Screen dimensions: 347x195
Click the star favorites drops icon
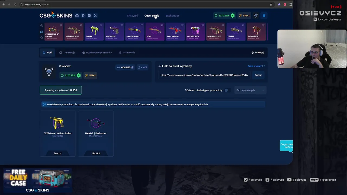(41, 38)
